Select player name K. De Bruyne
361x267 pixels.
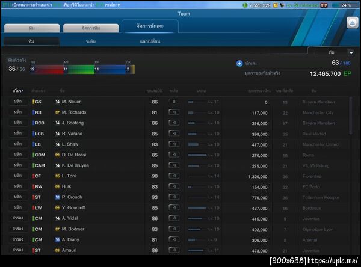(x=75, y=165)
